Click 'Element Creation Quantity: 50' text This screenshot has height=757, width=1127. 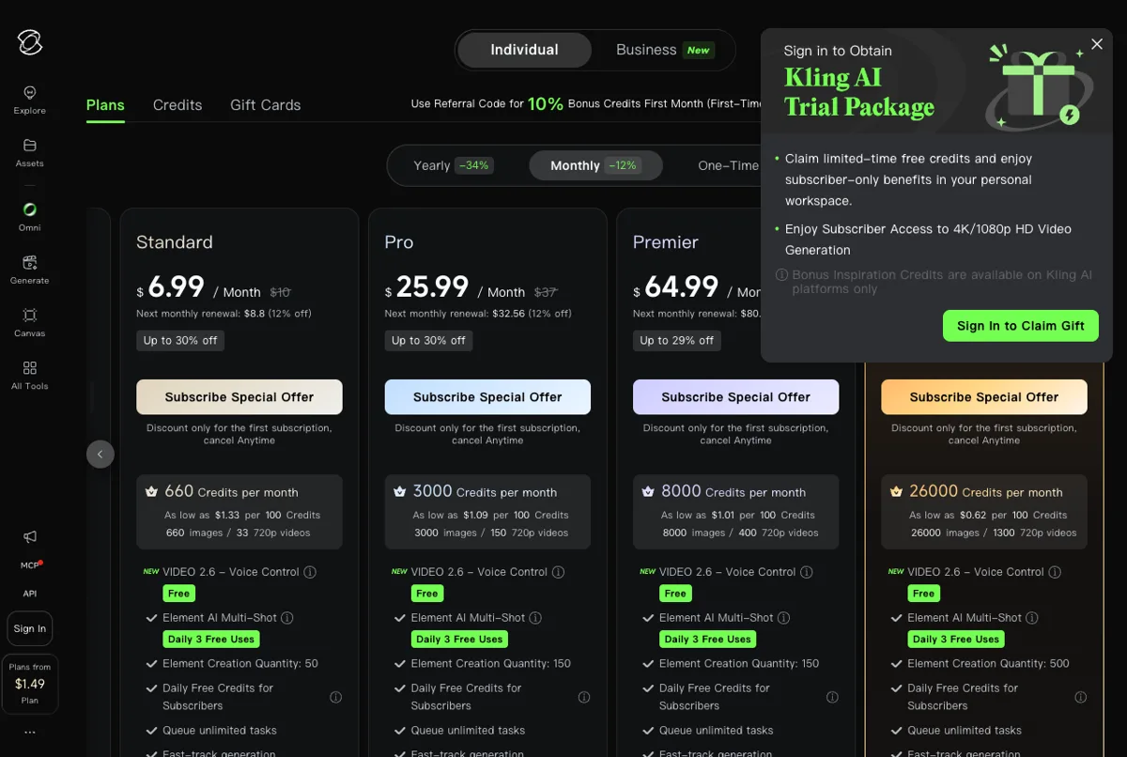(240, 663)
